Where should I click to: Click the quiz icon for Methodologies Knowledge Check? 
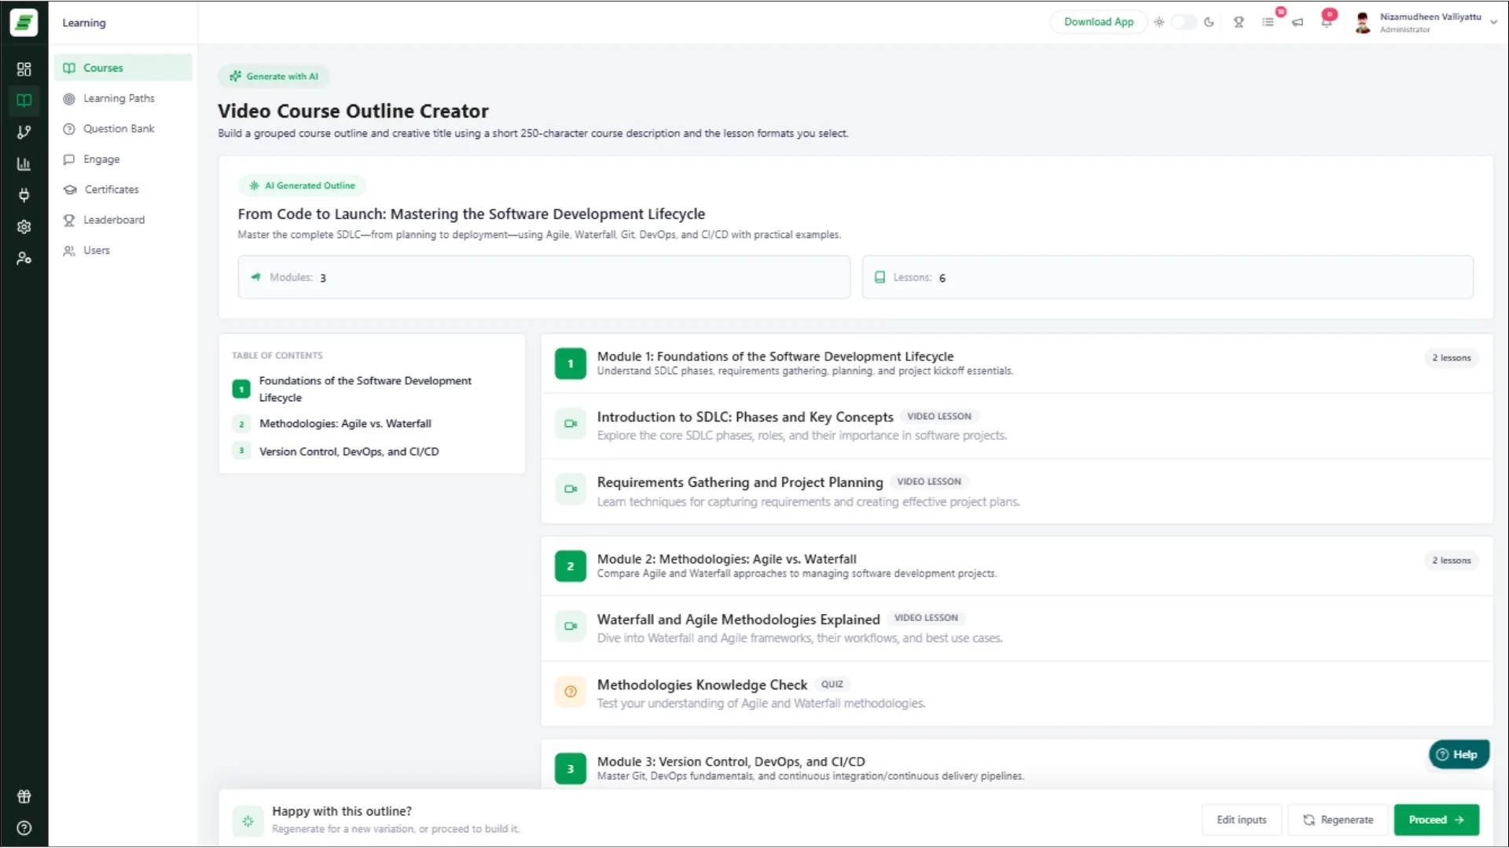[571, 692]
